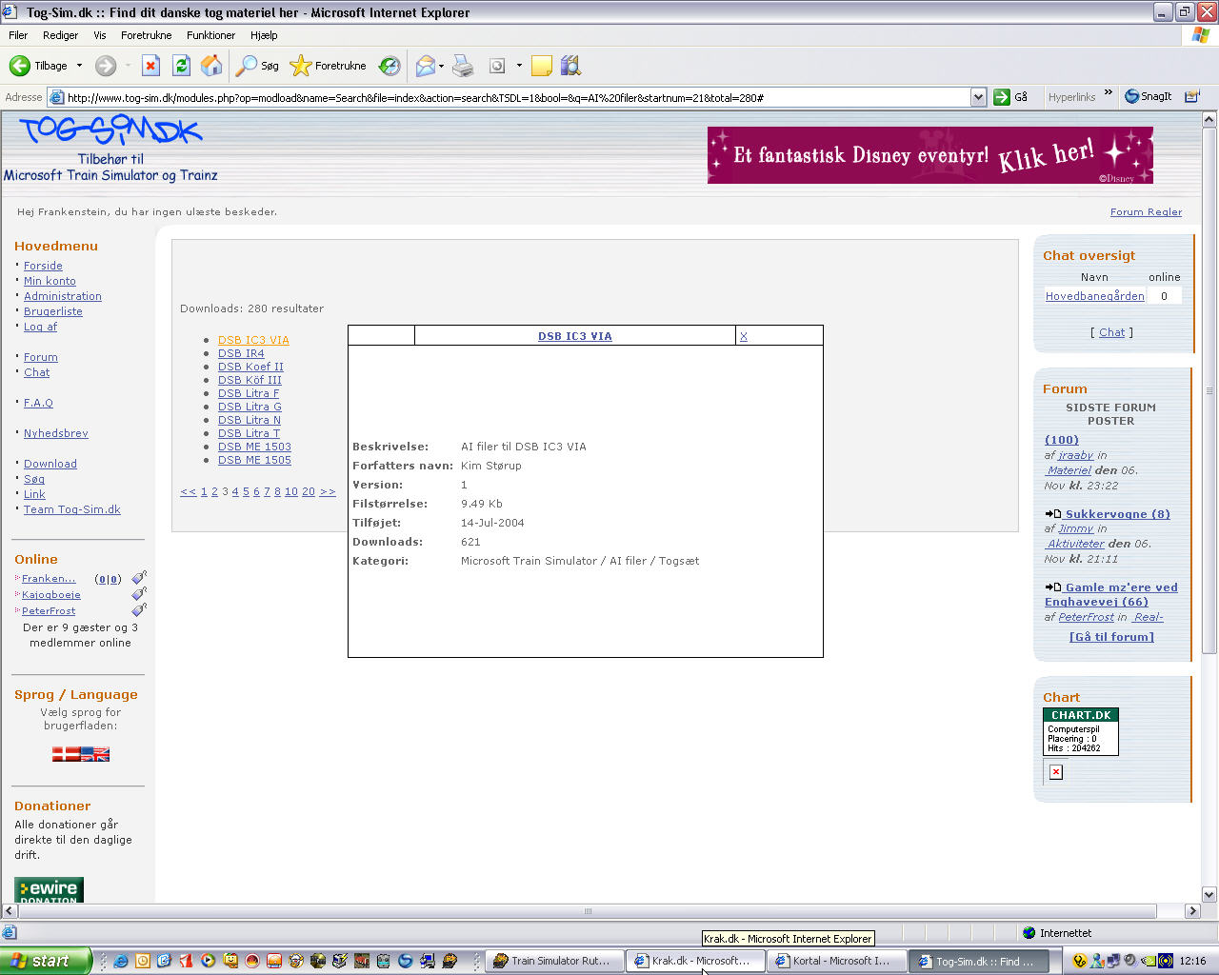This screenshot has width=1219, height=975.
Task: Open the address bar URL dropdown
Action: pos(978,97)
